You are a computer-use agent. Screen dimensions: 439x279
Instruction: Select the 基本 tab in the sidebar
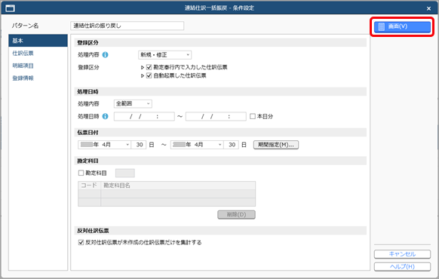pyautogui.click(x=38, y=41)
